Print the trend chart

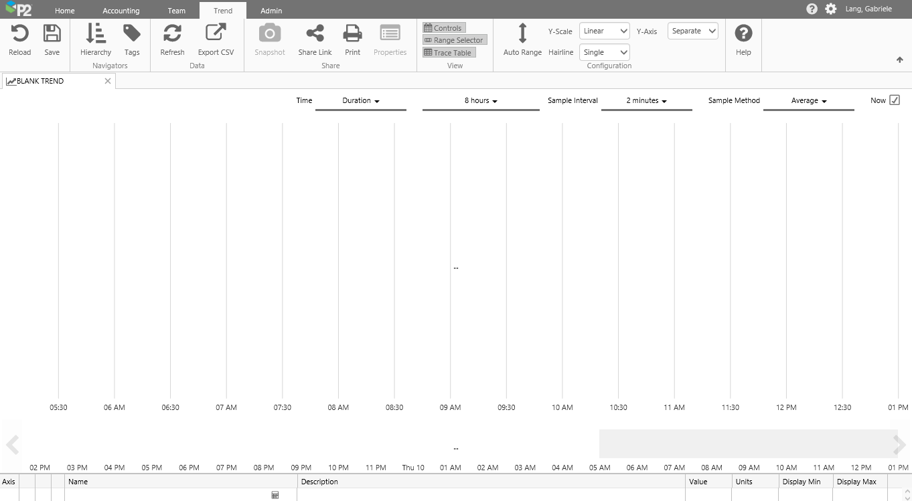(x=352, y=33)
